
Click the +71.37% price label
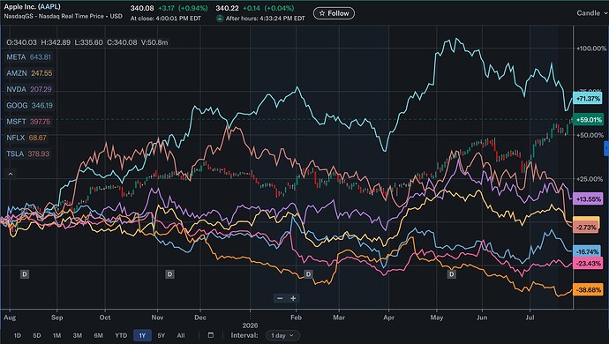[588, 99]
